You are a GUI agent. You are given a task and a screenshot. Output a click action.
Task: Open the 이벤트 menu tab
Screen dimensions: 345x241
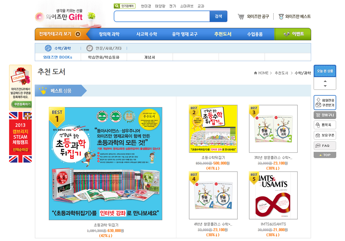coord(293,34)
